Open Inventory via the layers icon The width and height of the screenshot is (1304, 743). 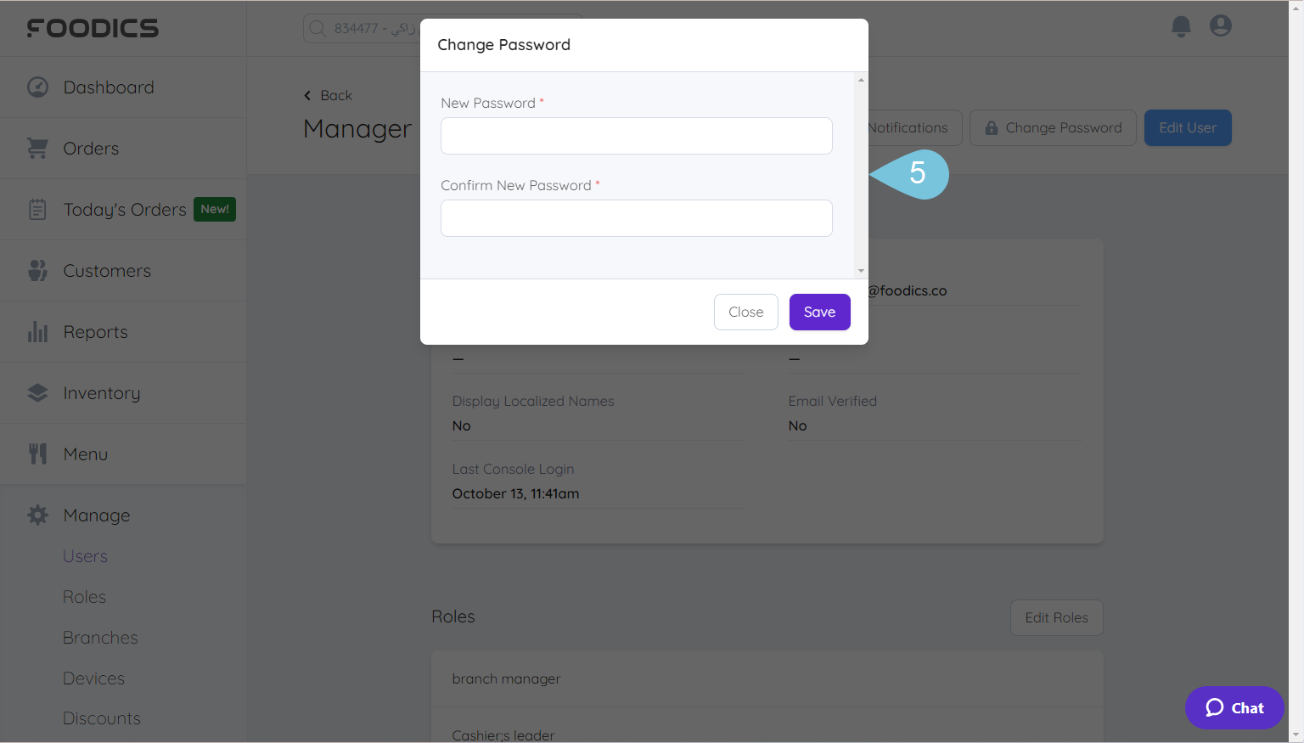(38, 392)
